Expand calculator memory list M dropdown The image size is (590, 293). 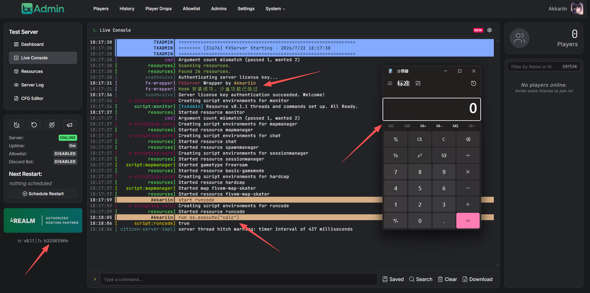(472, 126)
